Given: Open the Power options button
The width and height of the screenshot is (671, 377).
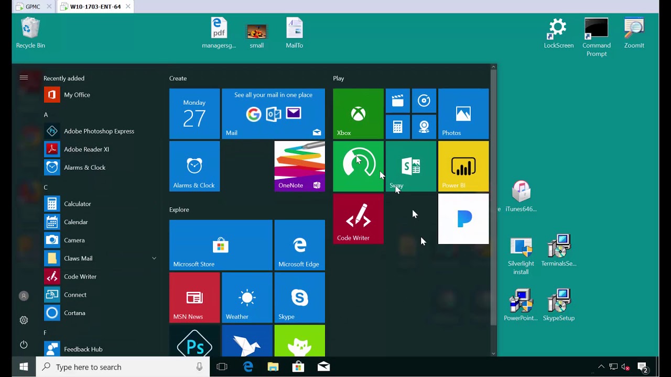Looking at the screenshot, I should [24, 345].
